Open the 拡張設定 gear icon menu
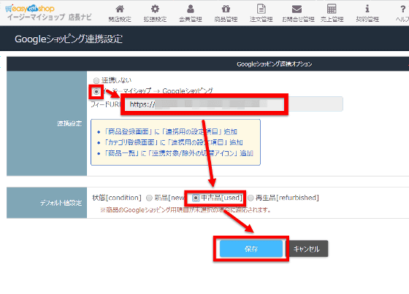 click(x=155, y=13)
